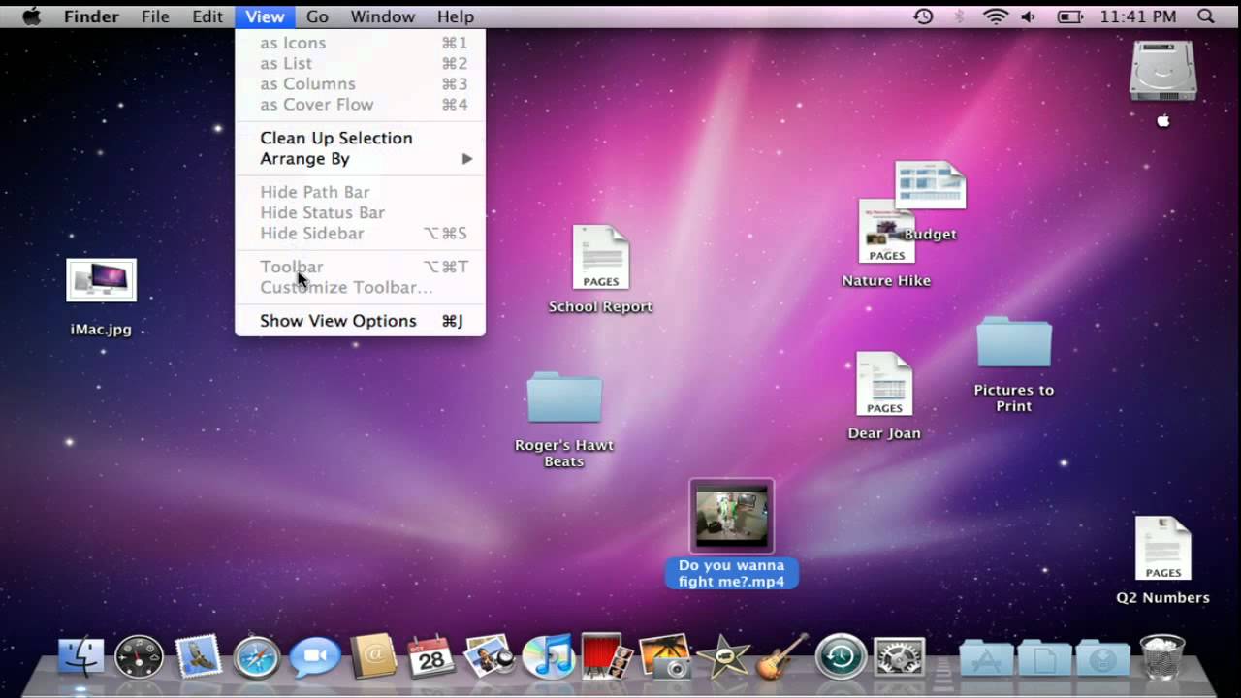Expand the Arrange By submenu

304,158
